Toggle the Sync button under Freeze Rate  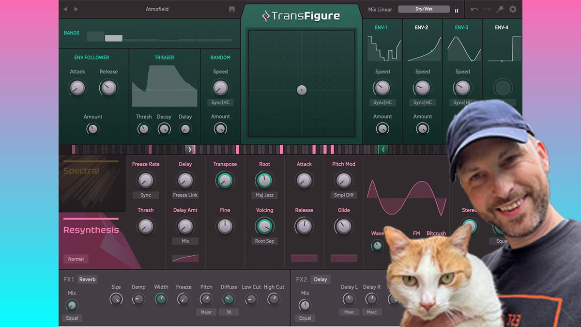coord(146,195)
